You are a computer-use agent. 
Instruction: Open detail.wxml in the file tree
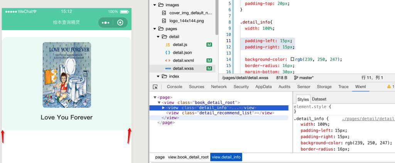182,60
